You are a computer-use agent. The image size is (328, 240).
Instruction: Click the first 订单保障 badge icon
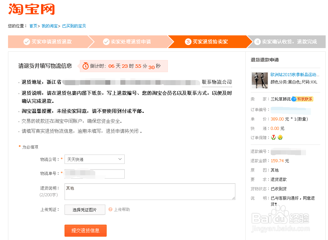(274, 138)
